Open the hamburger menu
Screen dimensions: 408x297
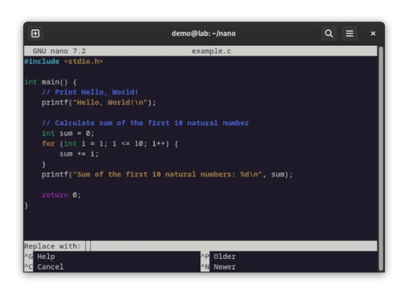coord(349,34)
